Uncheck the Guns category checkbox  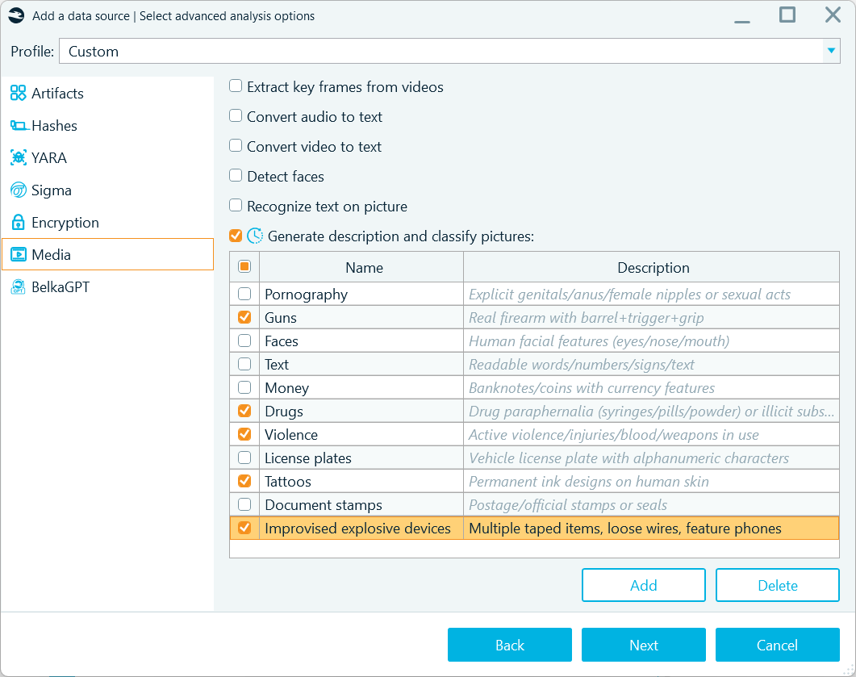pos(244,318)
